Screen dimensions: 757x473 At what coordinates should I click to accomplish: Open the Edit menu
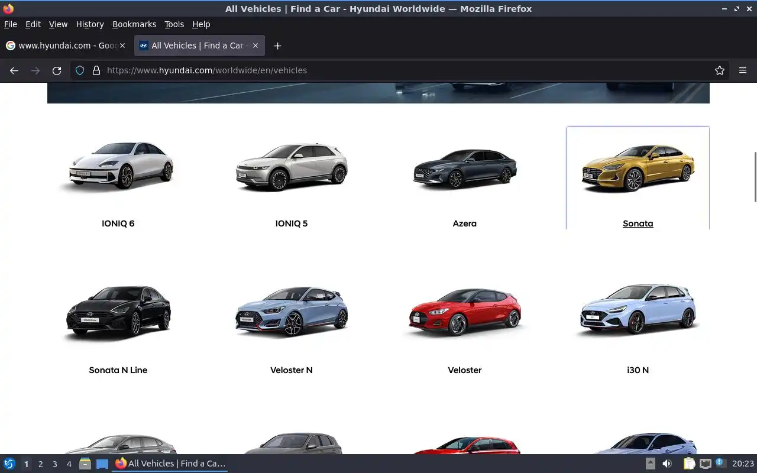[x=33, y=24]
